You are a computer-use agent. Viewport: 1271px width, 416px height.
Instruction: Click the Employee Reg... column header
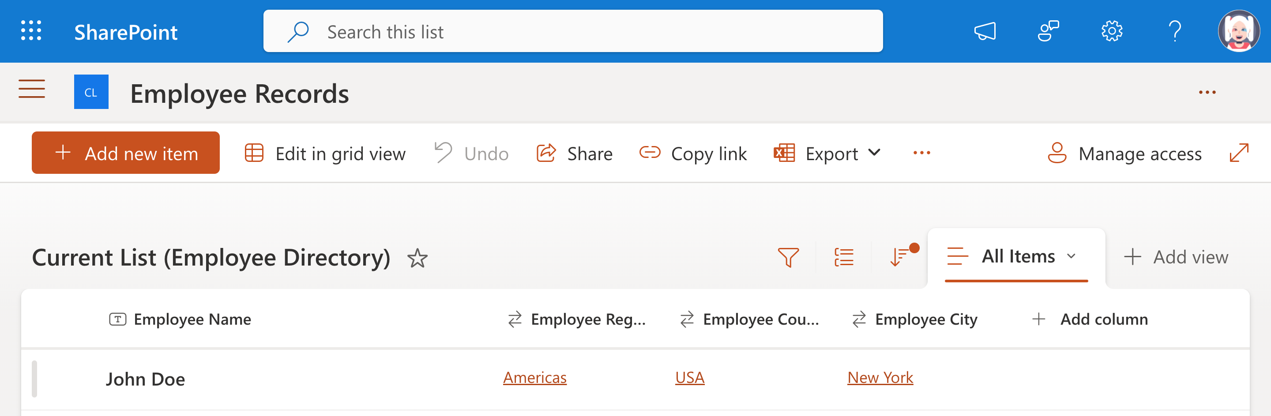[x=576, y=319]
